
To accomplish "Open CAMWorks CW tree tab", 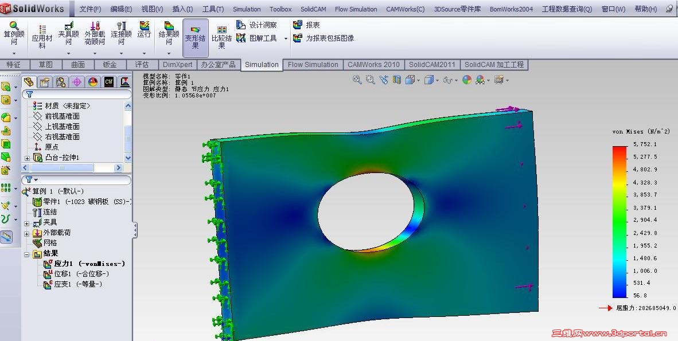I will [x=109, y=82].
